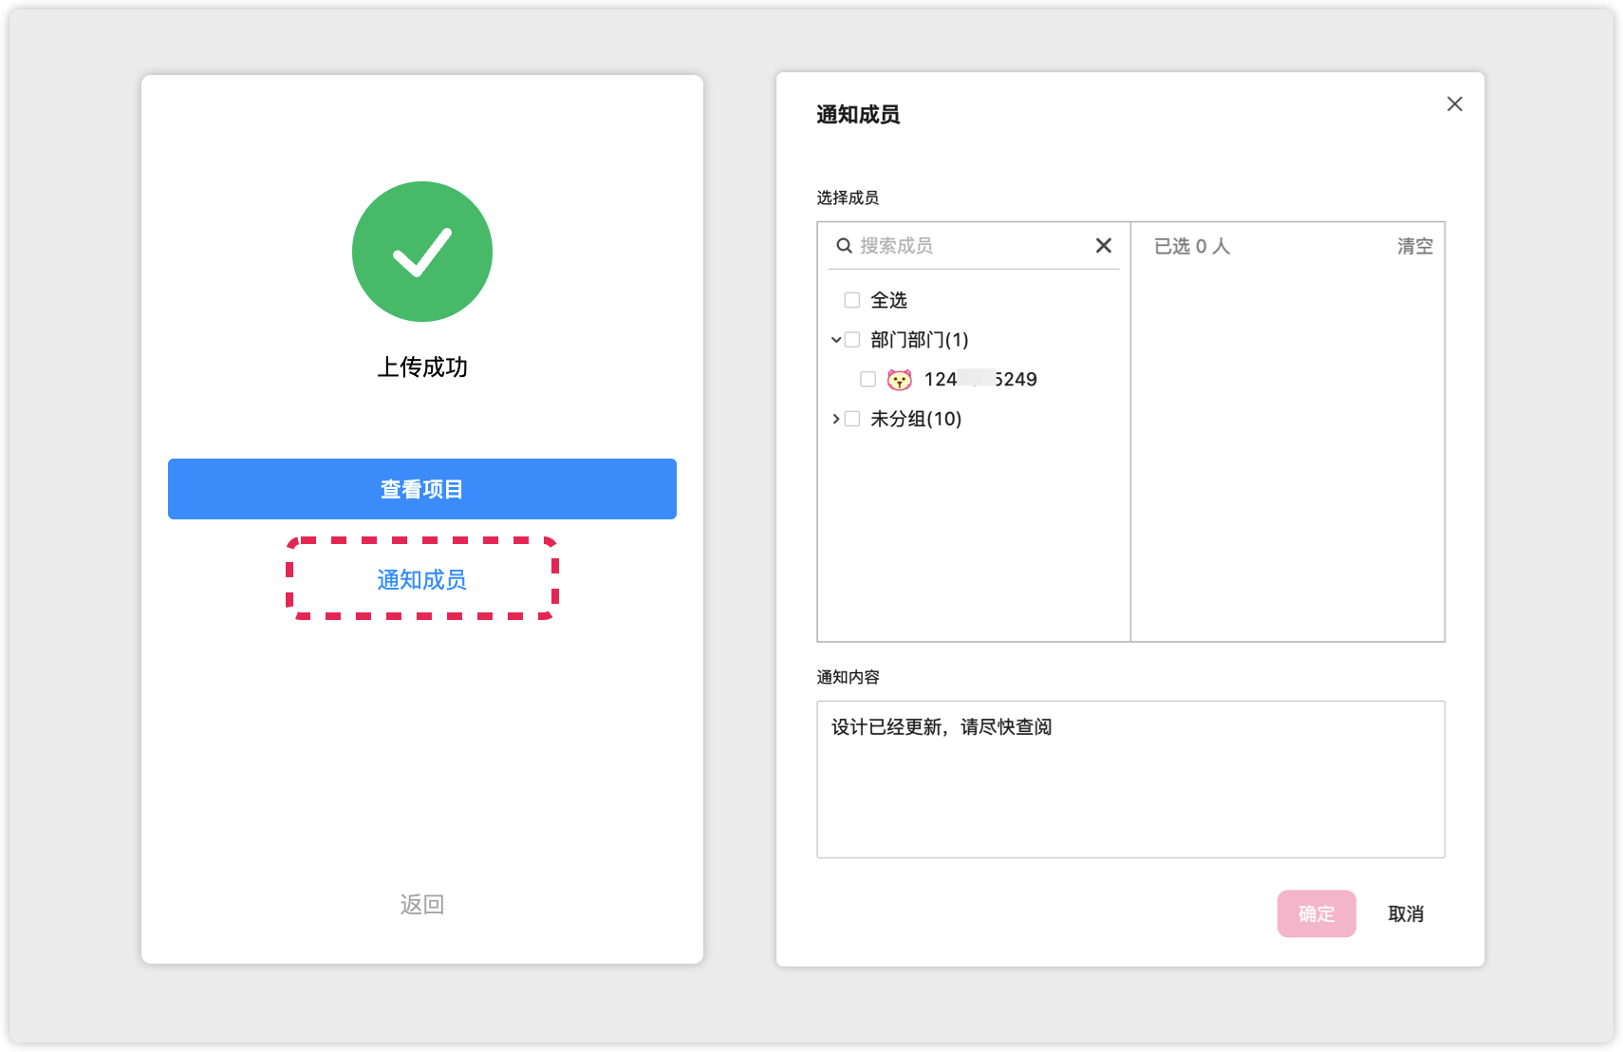This screenshot has height=1052, width=1623.
Task: Click the 返回 link
Action: coord(422,904)
